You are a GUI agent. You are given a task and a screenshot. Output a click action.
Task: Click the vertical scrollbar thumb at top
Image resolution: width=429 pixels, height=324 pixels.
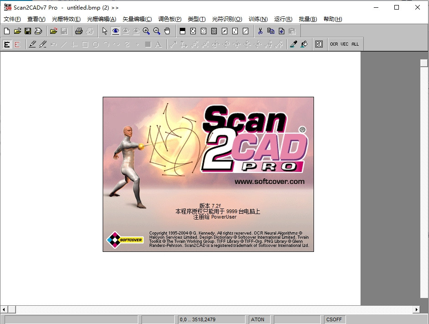point(424,63)
